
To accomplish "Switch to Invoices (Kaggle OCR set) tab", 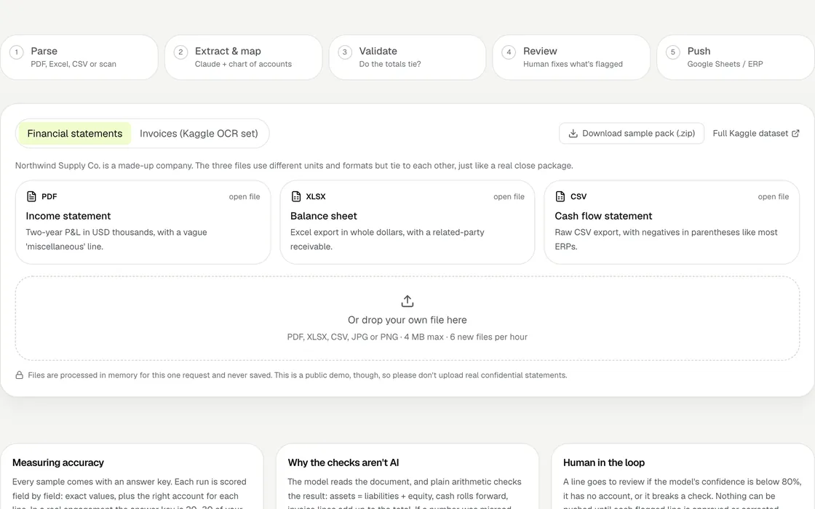I will coord(199,134).
